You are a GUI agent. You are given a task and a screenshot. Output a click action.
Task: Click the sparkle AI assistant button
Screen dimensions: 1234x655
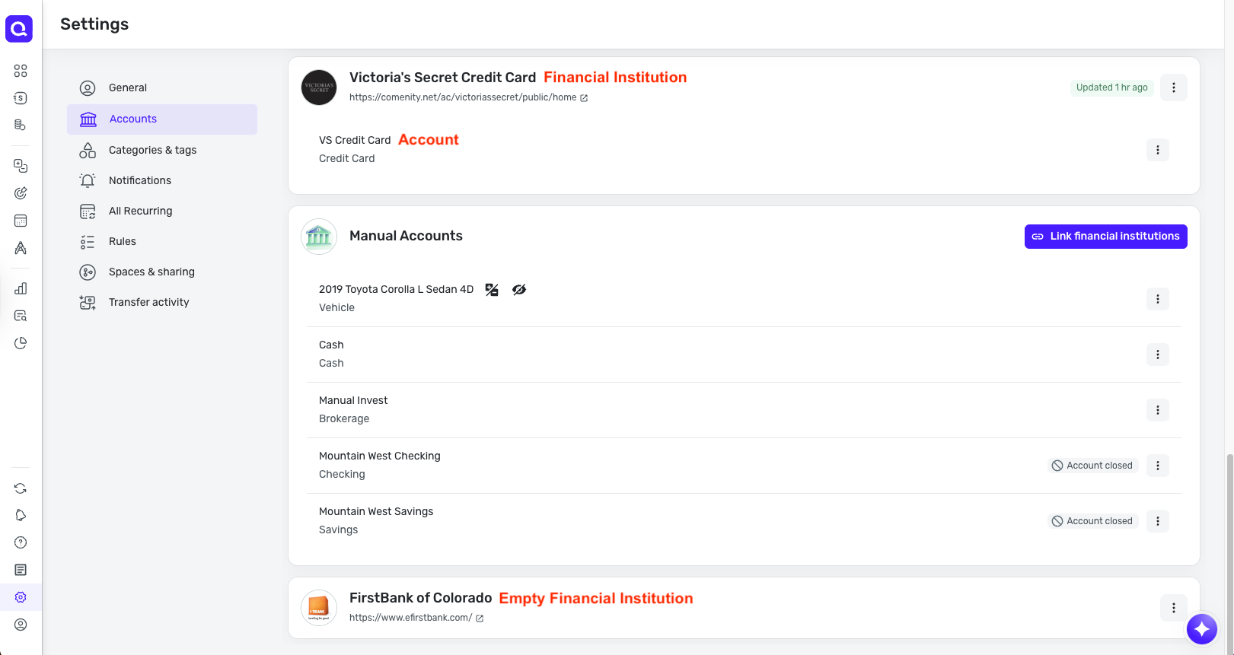point(1202,628)
